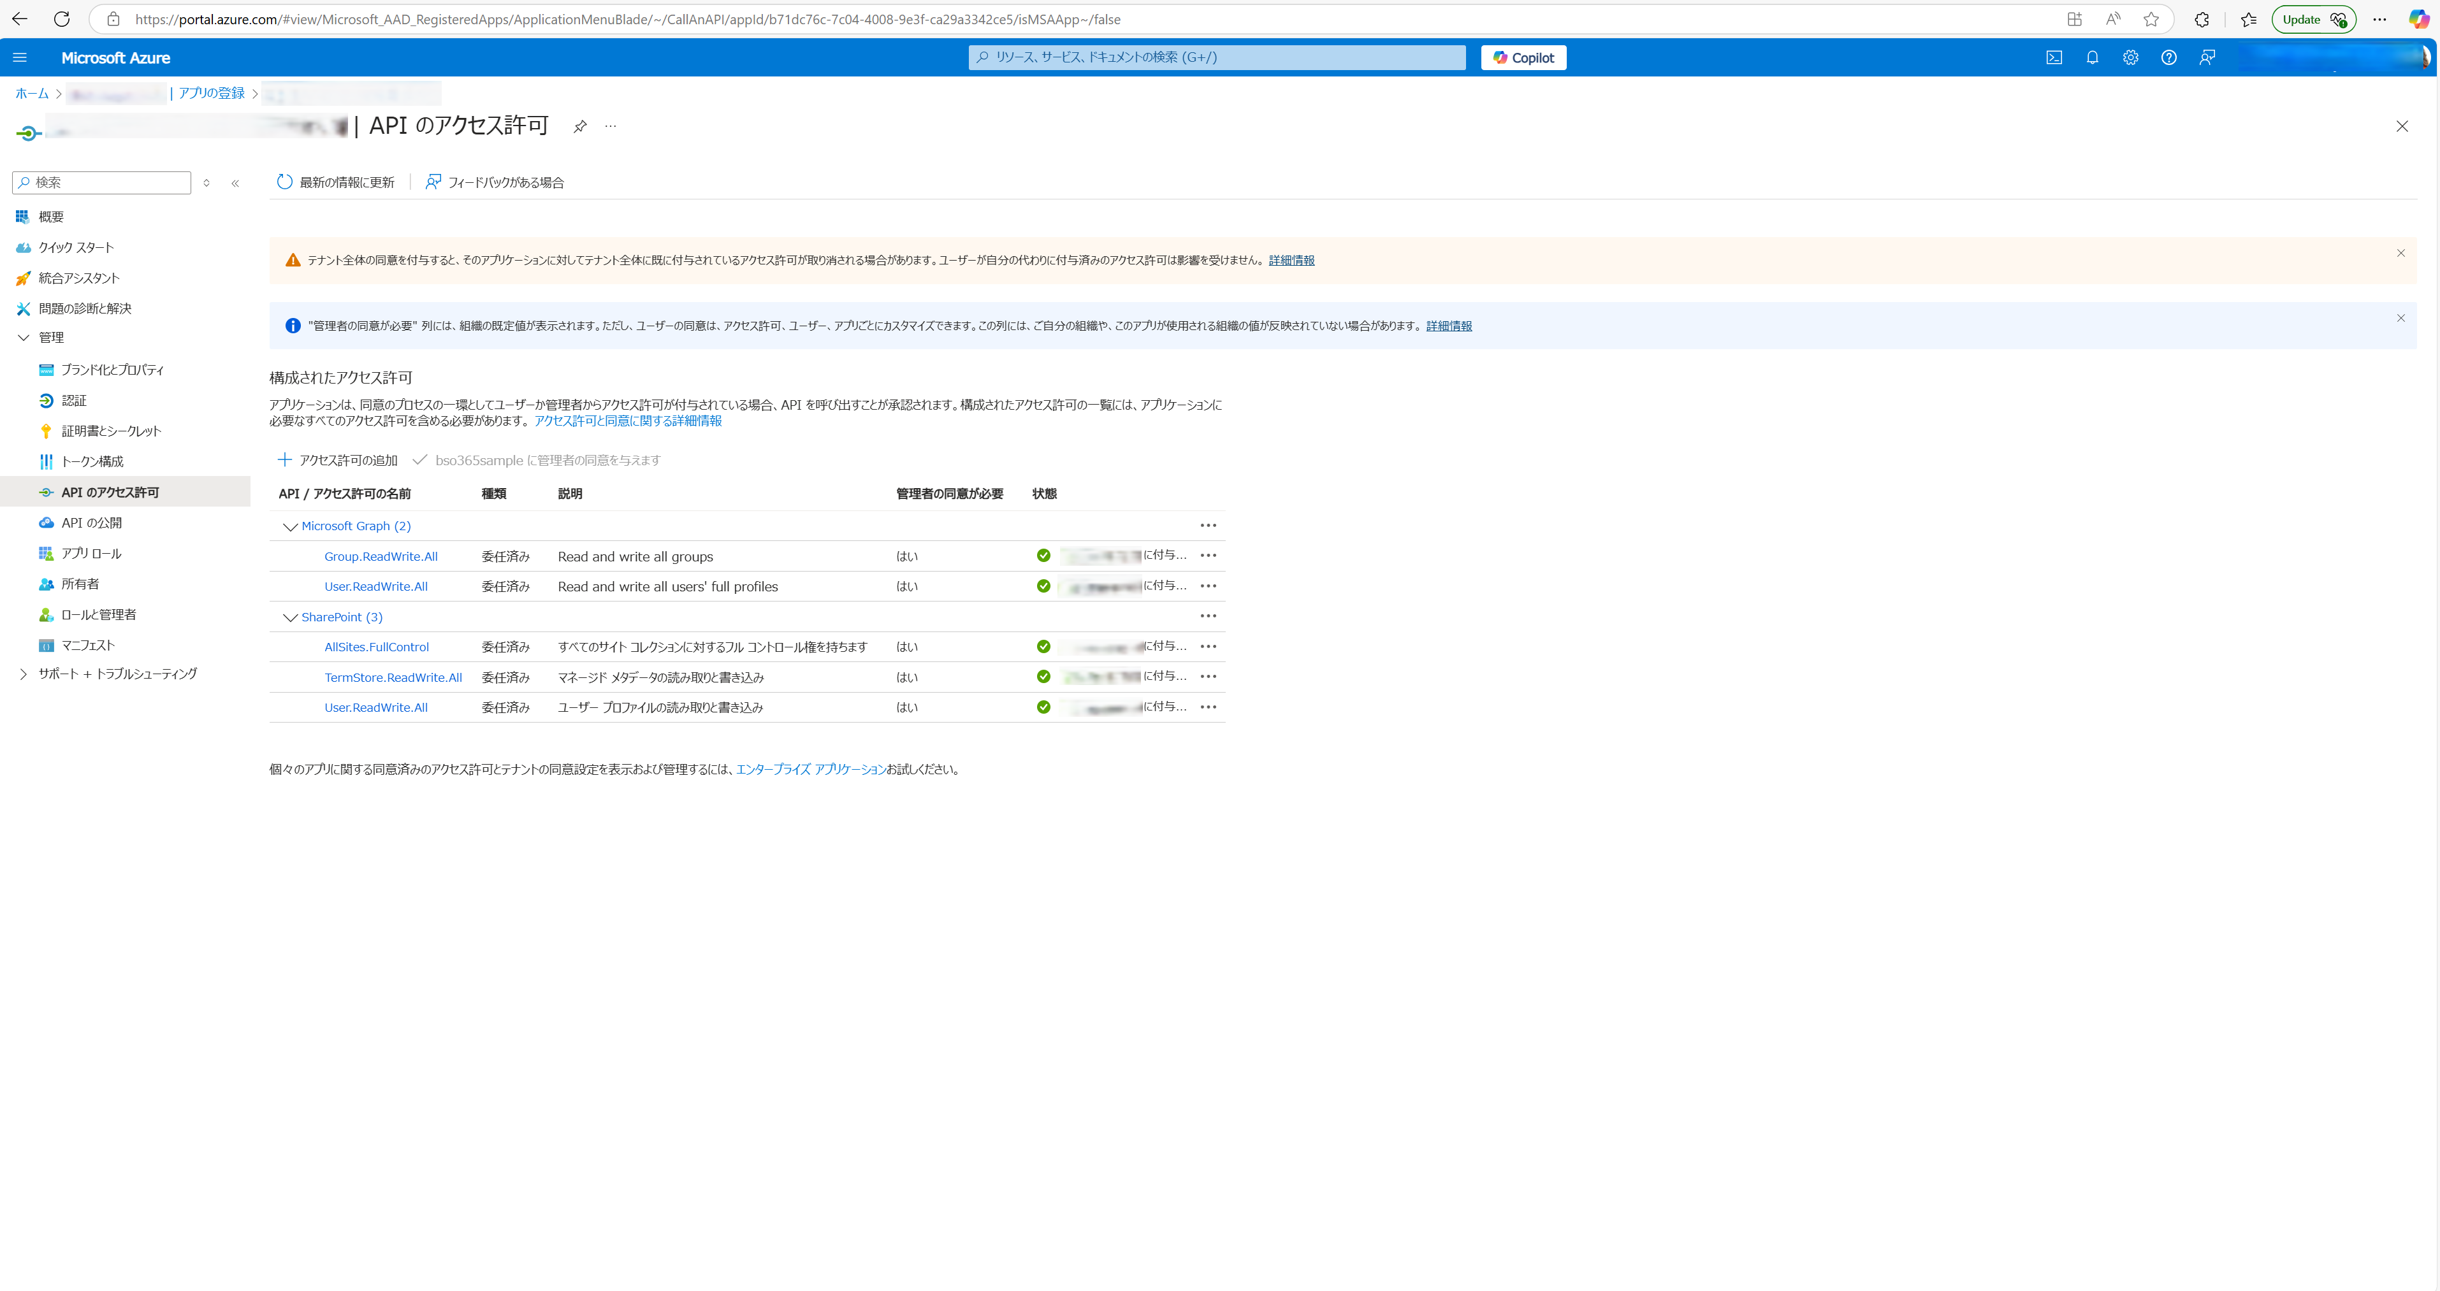The image size is (2440, 1291).
Task: Collapse the SharePoint (3) permission group
Action: (290, 617)
